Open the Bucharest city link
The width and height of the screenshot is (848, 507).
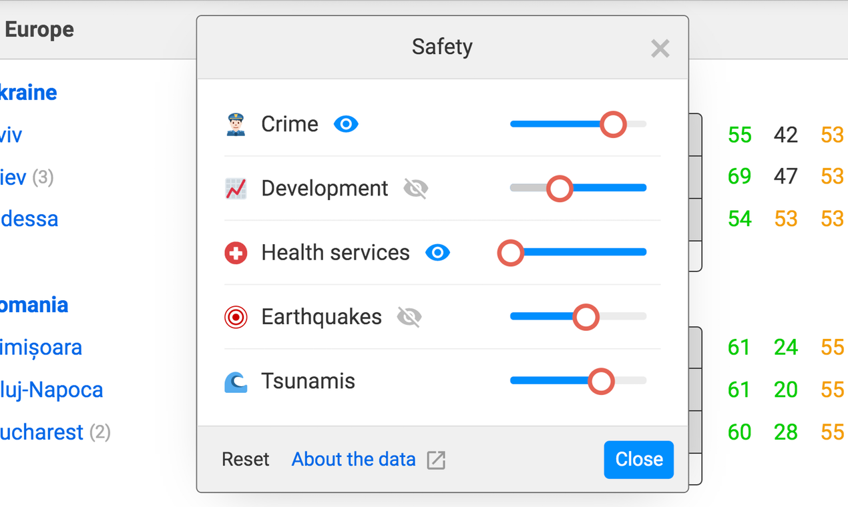[x=41, y=432]
